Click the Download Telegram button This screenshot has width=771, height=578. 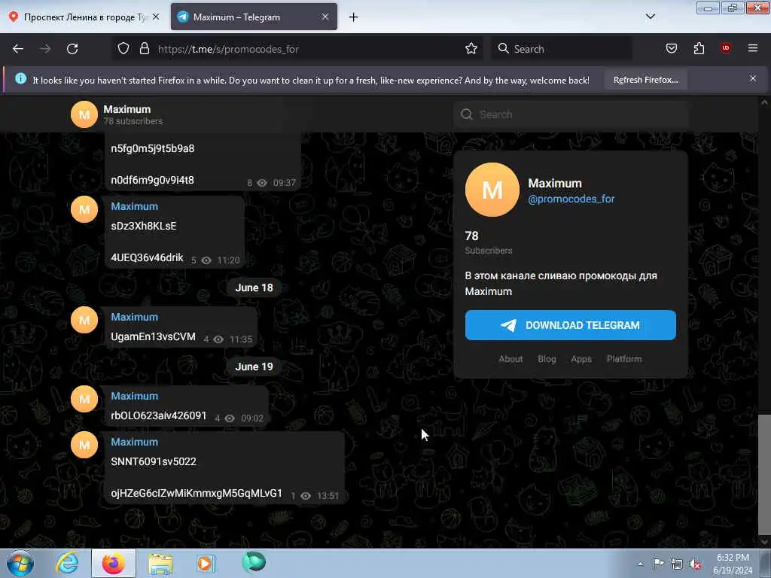click(571, 325)
